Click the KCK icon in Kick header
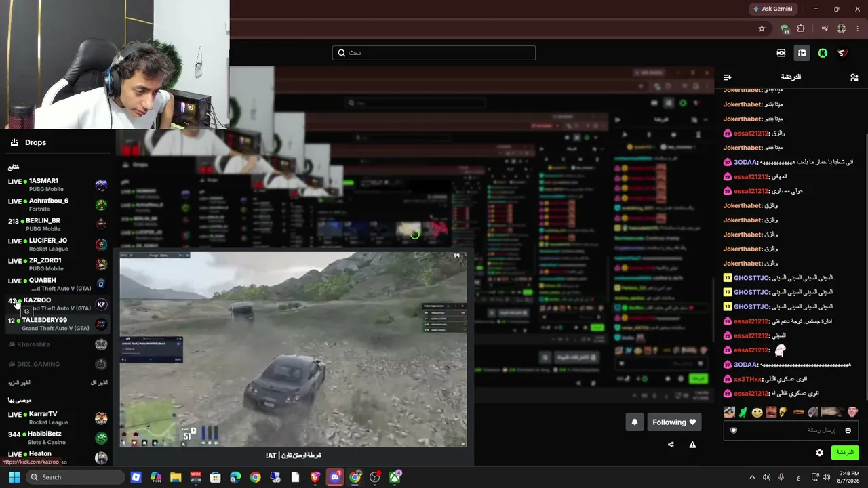868x488 pixels. (781, 53)
